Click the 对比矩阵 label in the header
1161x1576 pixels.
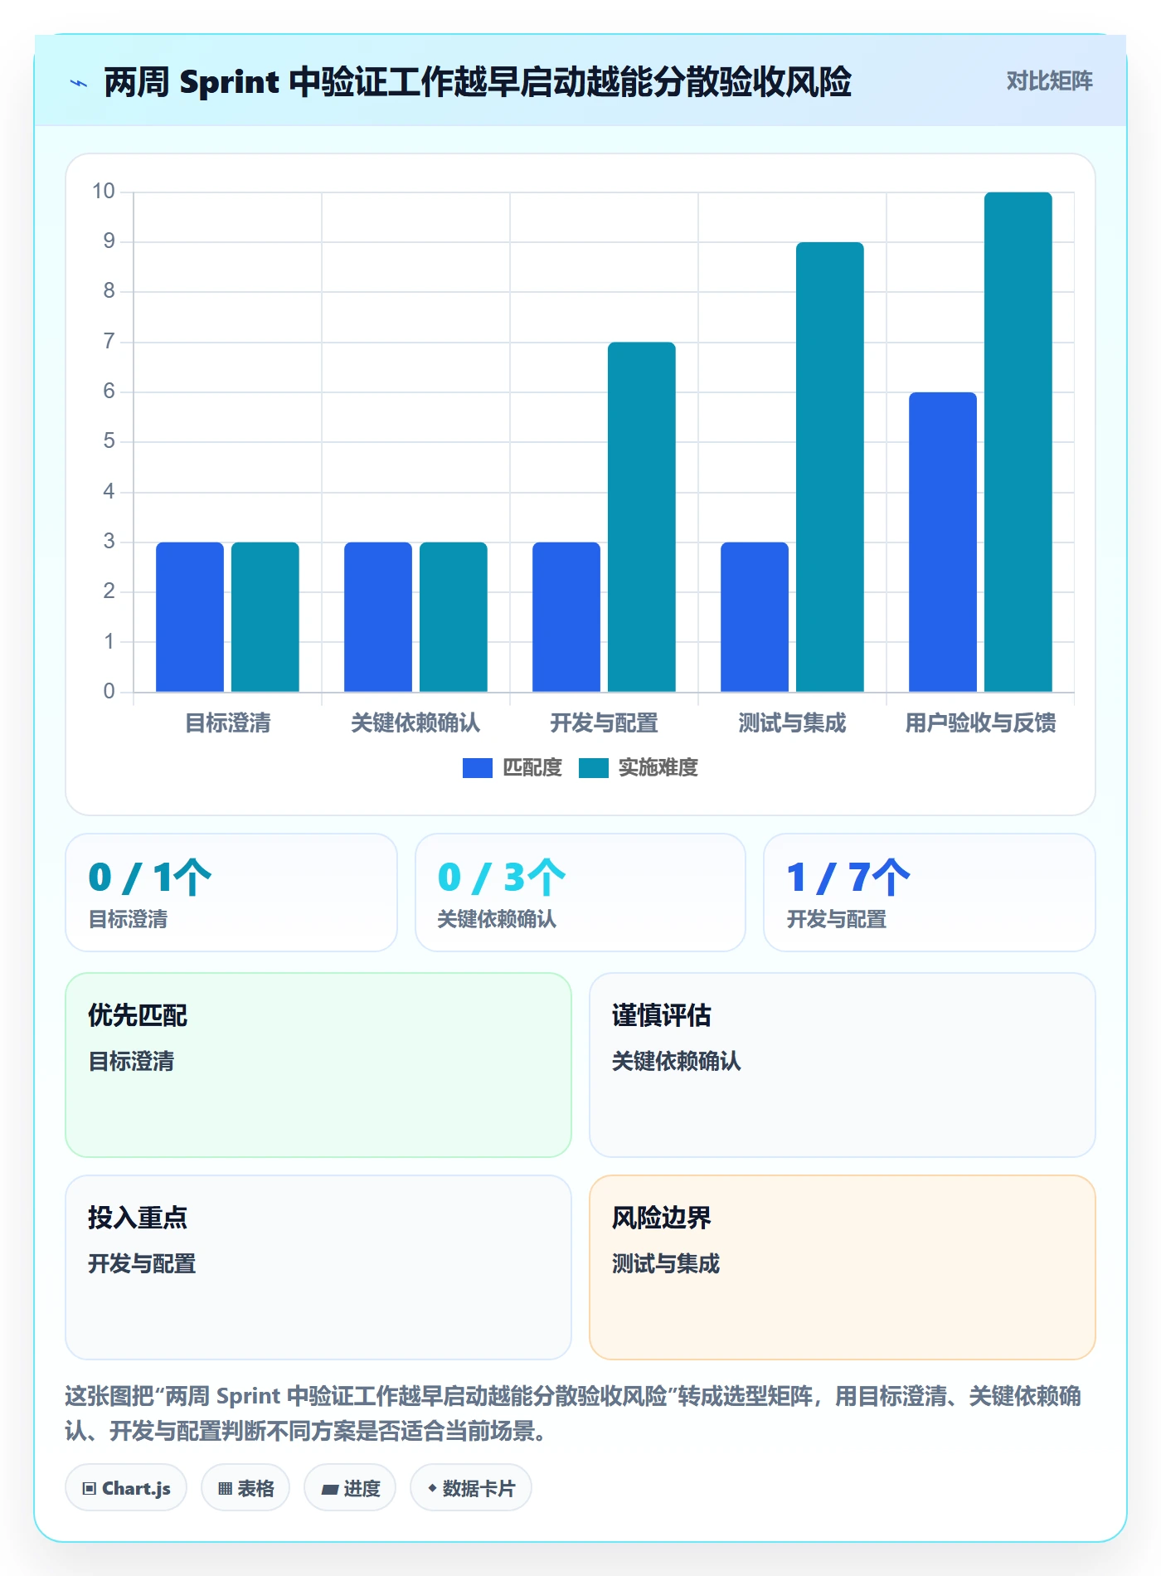pyautogui.click(x=1049, y=81)
